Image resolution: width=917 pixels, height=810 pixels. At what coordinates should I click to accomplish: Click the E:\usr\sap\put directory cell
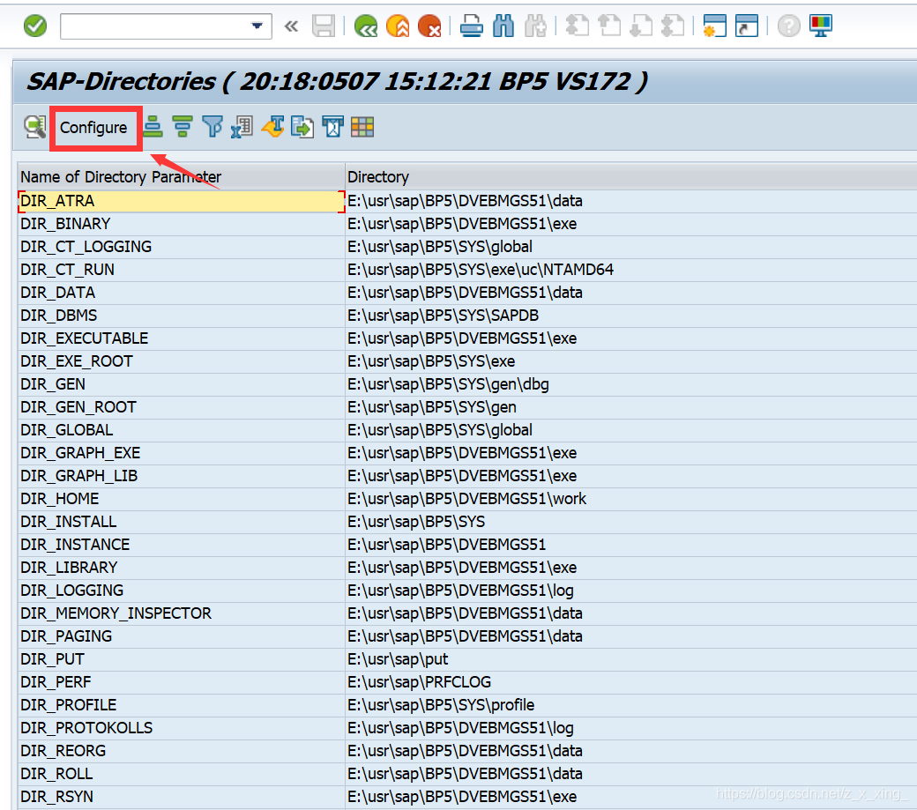point(631,659)
